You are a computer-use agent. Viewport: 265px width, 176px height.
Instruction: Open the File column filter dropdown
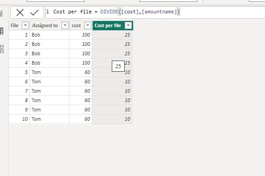[25, 25]
